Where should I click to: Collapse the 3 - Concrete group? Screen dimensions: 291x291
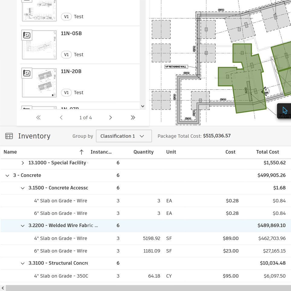(8, 176)
